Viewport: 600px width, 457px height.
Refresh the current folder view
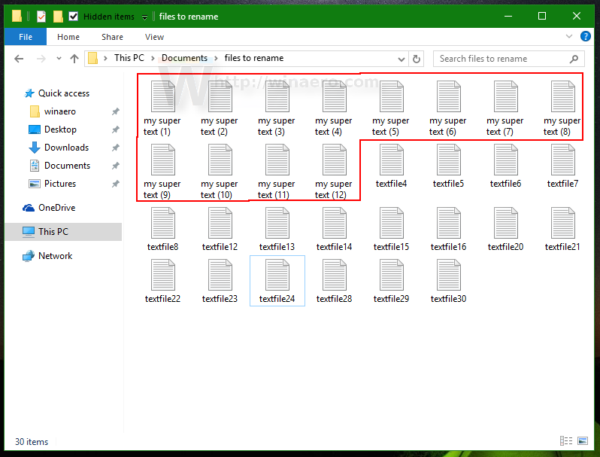417,59
